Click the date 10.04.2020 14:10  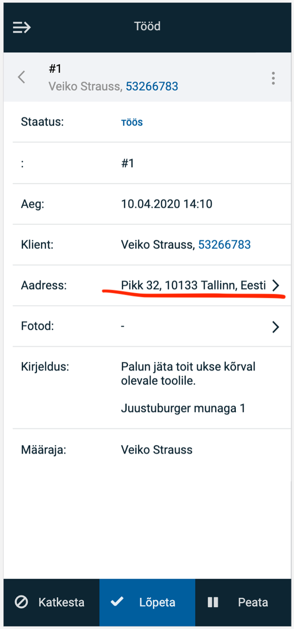167,204
